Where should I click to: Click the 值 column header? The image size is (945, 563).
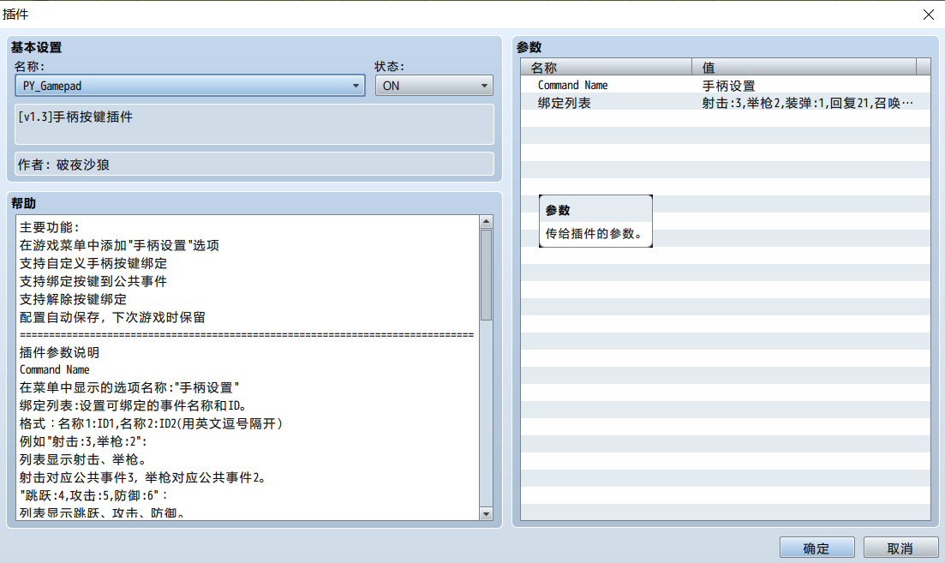pyautogui.click(x=804, y=67)
